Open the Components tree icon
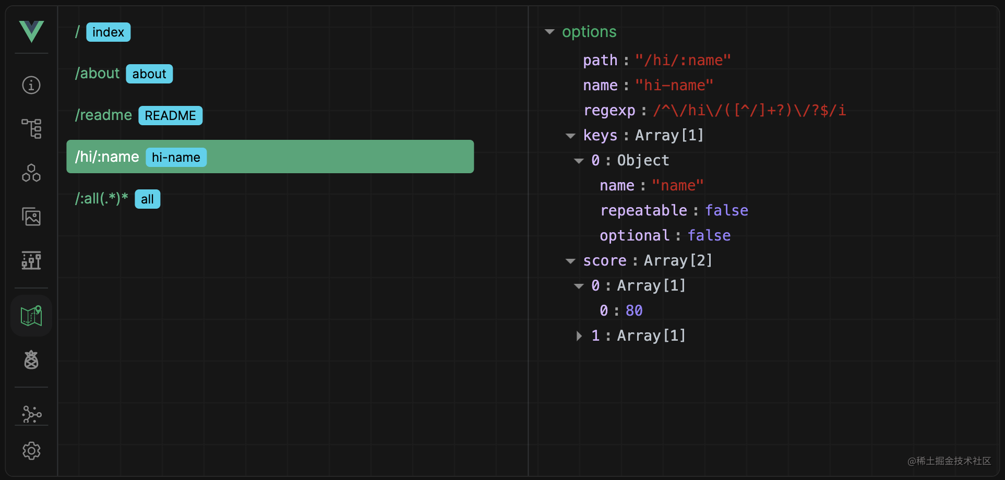This screenshot has width=1005, height=480. coord(31,128)
